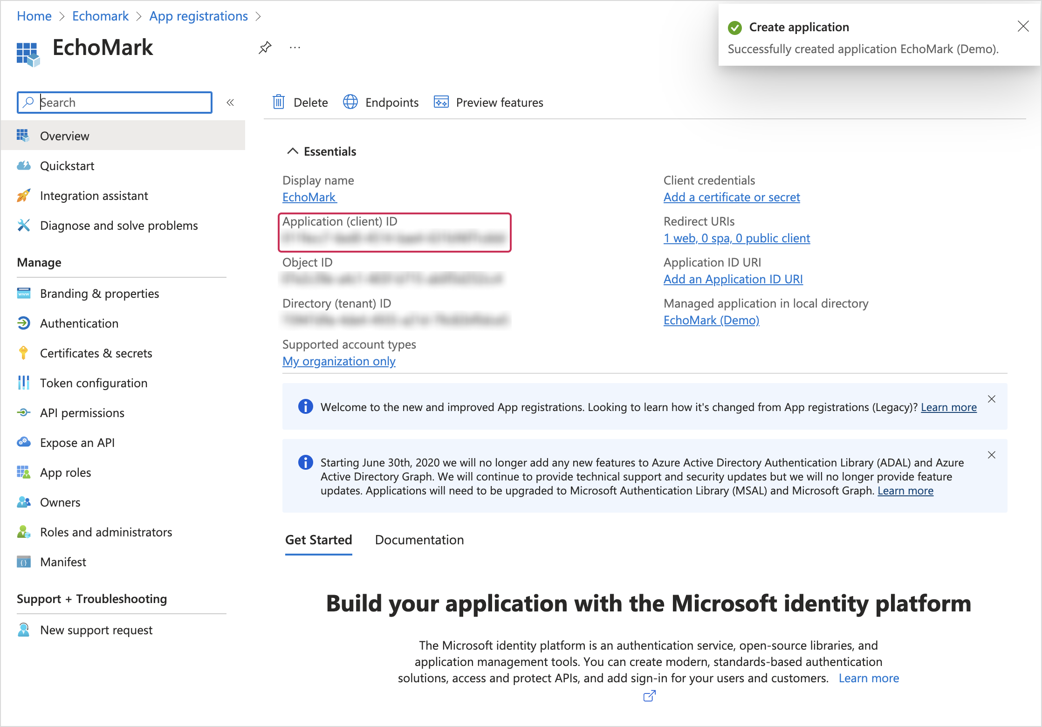
Task: Click the magnifier icon in the Search box
Action: (x=29, y=102)
